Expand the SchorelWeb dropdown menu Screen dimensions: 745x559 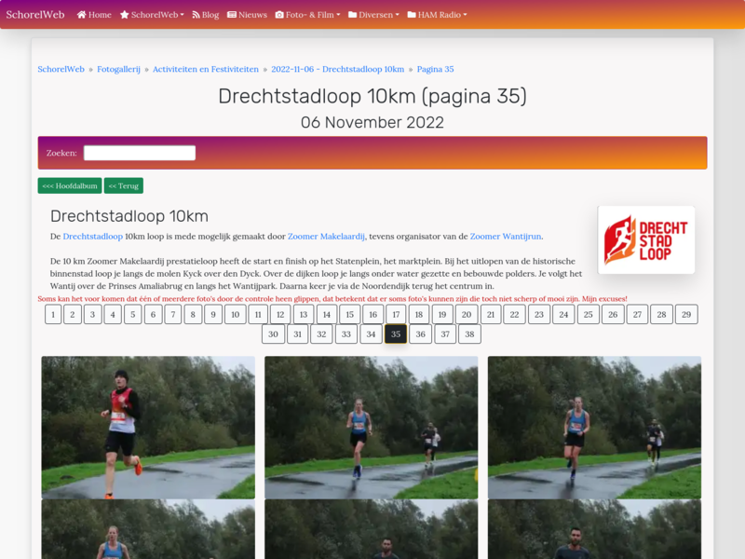[152, 15]
